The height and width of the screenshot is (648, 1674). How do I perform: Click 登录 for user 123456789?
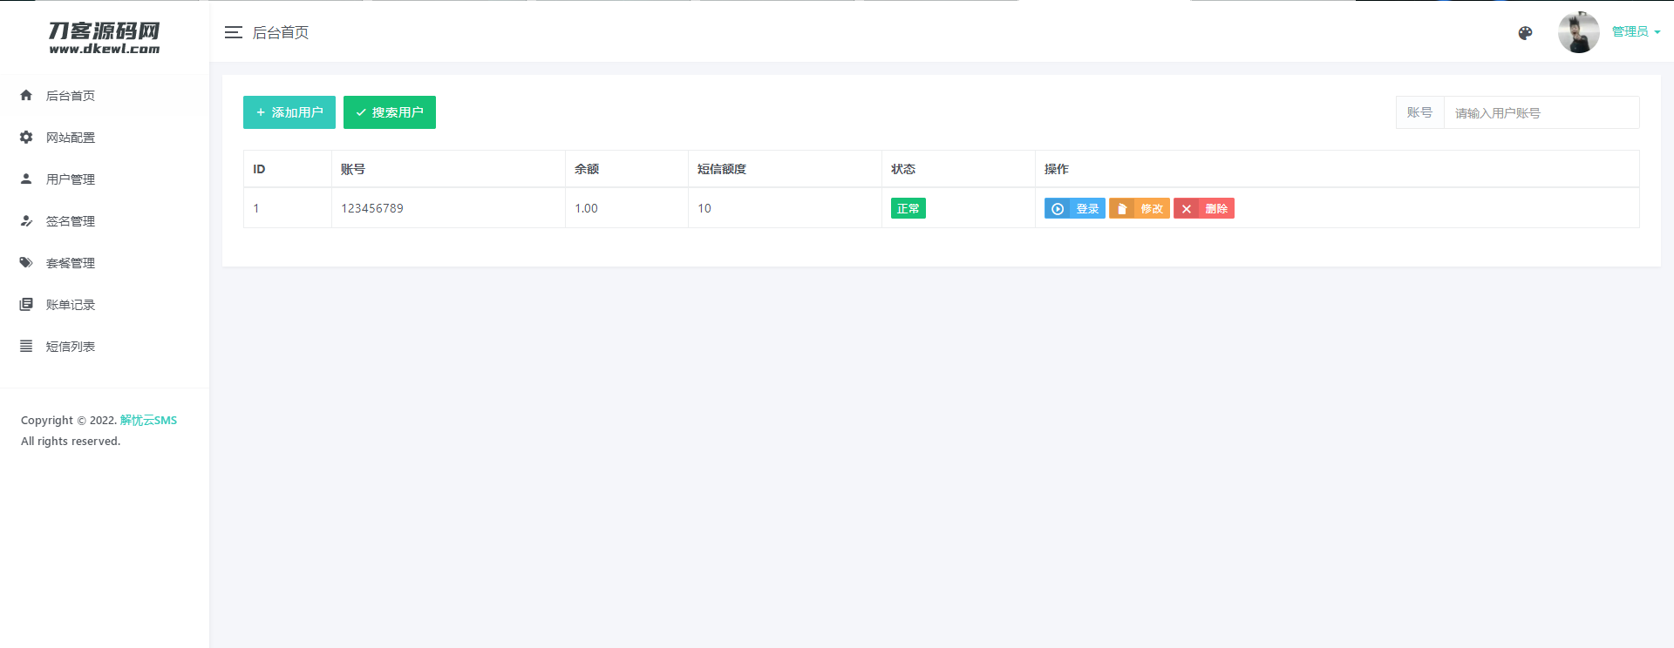(x=1075, y=208)
